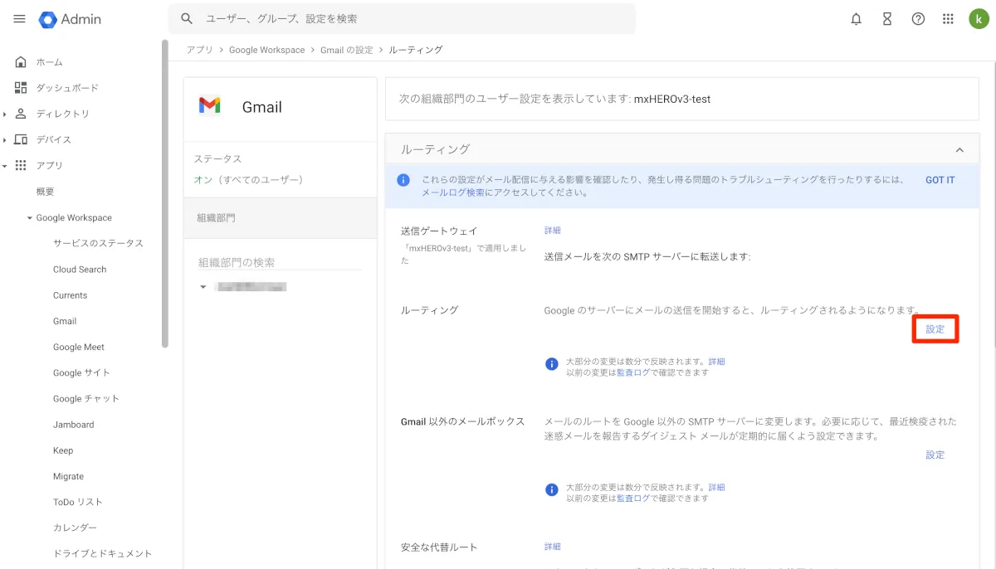Open the hourglass tasks icon
Viewport: 996px width, 569px height.
tap(887, 19)
